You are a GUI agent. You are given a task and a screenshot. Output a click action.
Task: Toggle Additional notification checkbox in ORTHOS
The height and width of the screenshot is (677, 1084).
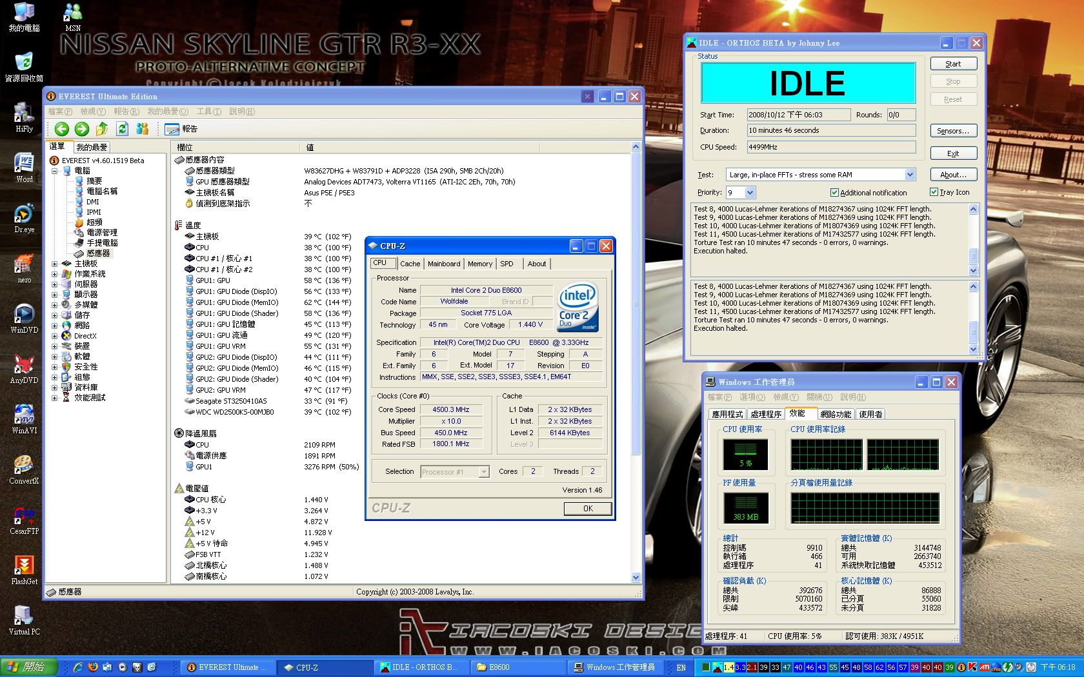pos(834,192)
